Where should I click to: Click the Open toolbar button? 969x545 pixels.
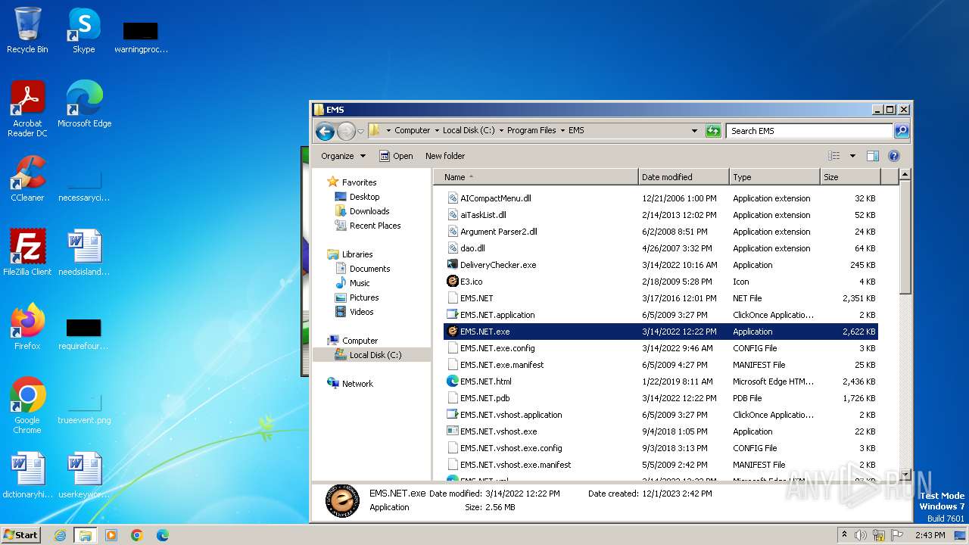397,156
